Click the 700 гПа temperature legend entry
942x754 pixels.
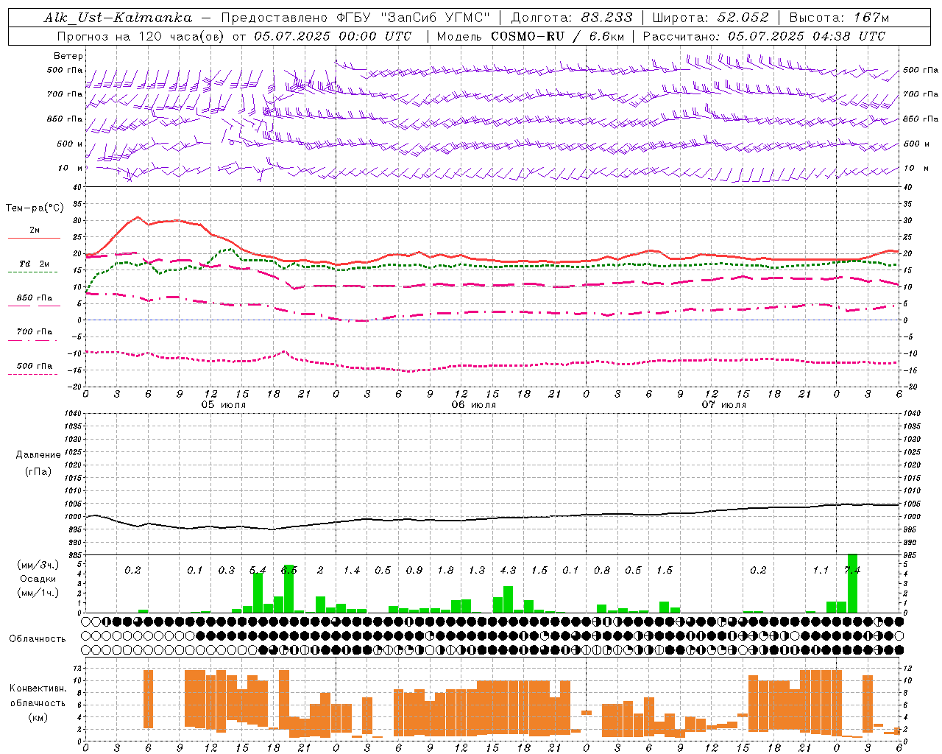click(x=35, y=332)
